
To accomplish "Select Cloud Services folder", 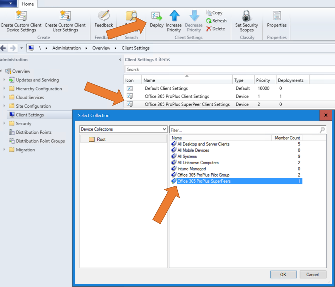I will click(30, 97).
